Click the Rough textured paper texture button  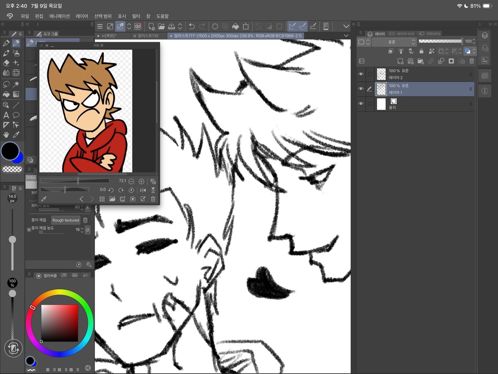(66, 220)
